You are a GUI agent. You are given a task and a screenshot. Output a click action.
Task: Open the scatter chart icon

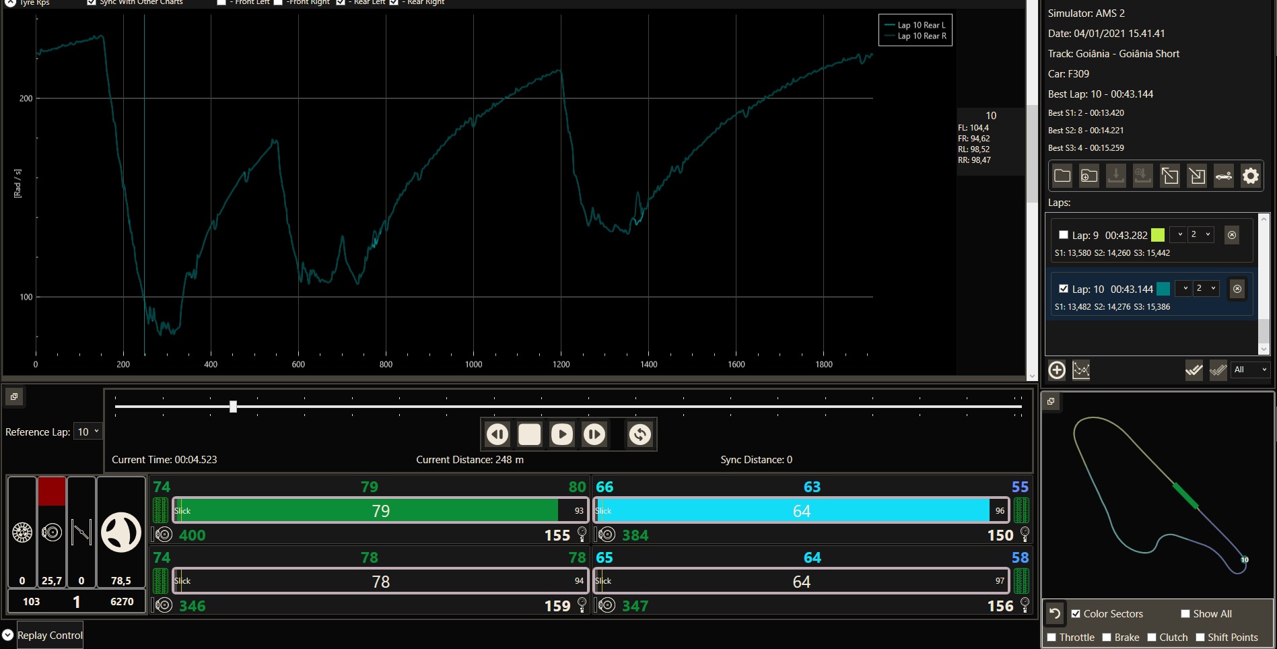(1081, 370)
